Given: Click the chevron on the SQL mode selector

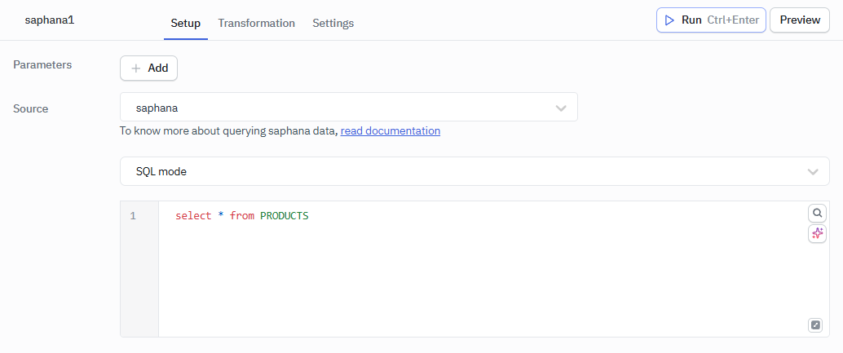Looking at the screenshot, I should pyautogui.click(x=812, y=172).
